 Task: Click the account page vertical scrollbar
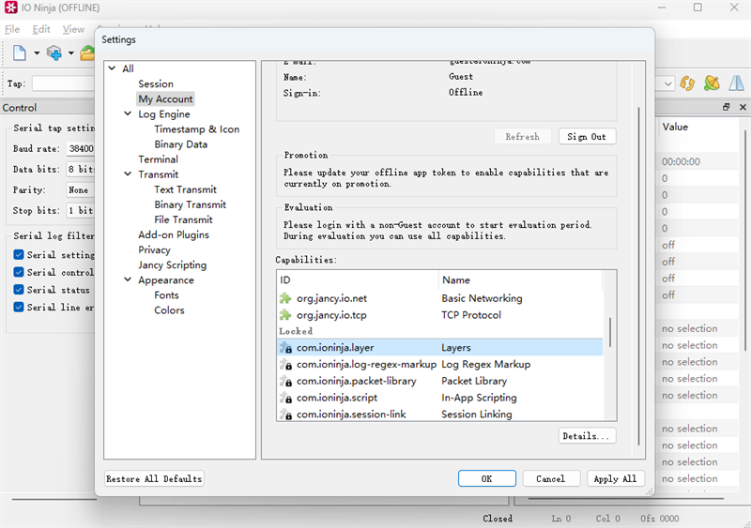(x=638, y=277)
